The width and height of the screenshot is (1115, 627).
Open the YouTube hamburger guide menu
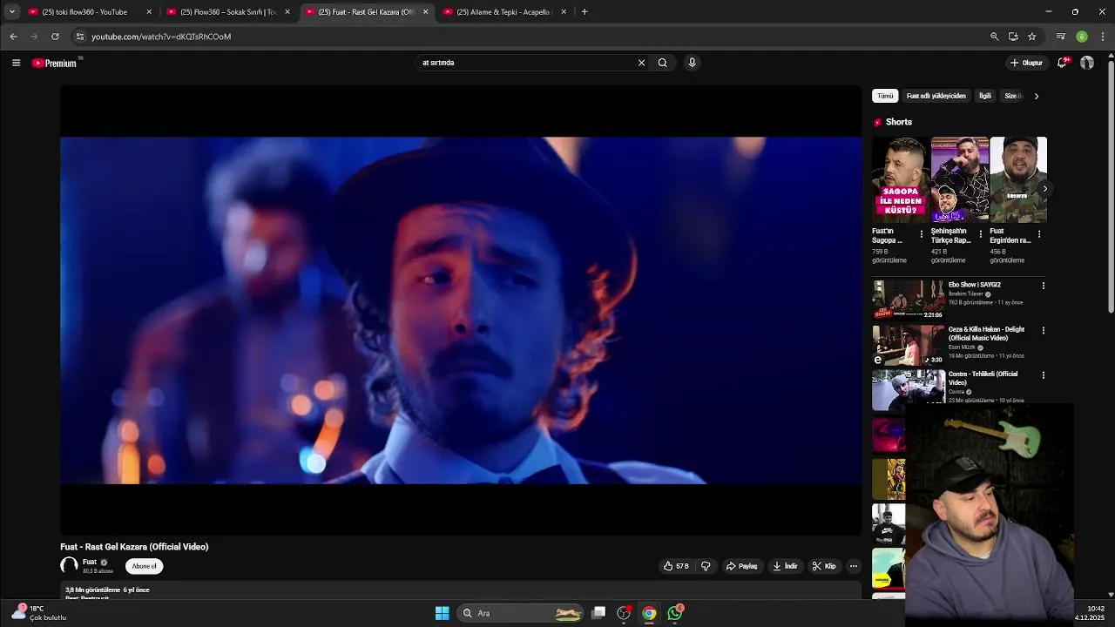tap(16, 63)
